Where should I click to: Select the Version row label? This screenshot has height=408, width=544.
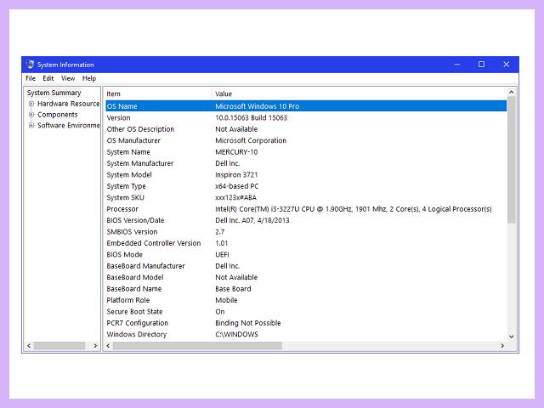[119, 117]
